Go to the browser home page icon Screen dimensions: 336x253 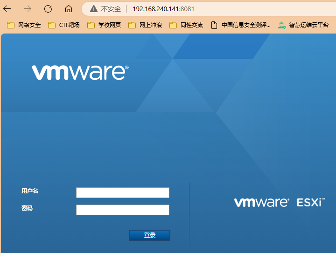69,9
